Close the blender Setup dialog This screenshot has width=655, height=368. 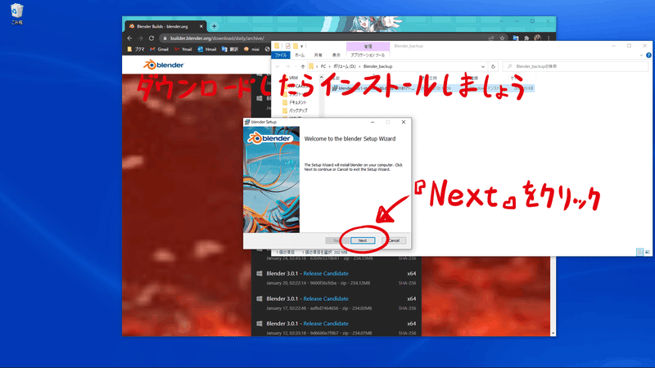[404, 122]
